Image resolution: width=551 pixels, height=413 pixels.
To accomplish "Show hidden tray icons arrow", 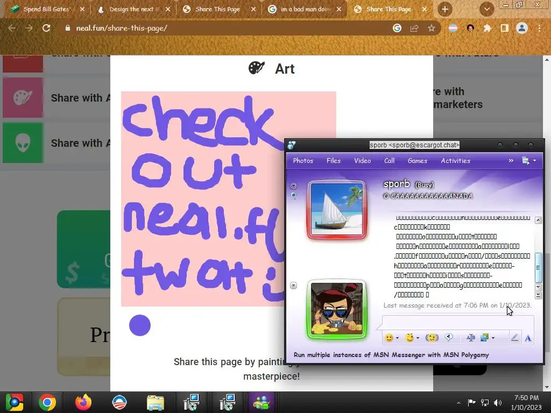I will tap(458, 403).
